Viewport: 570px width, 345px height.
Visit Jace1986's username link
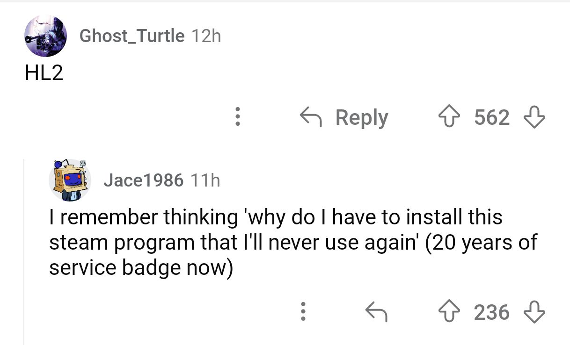143,180
